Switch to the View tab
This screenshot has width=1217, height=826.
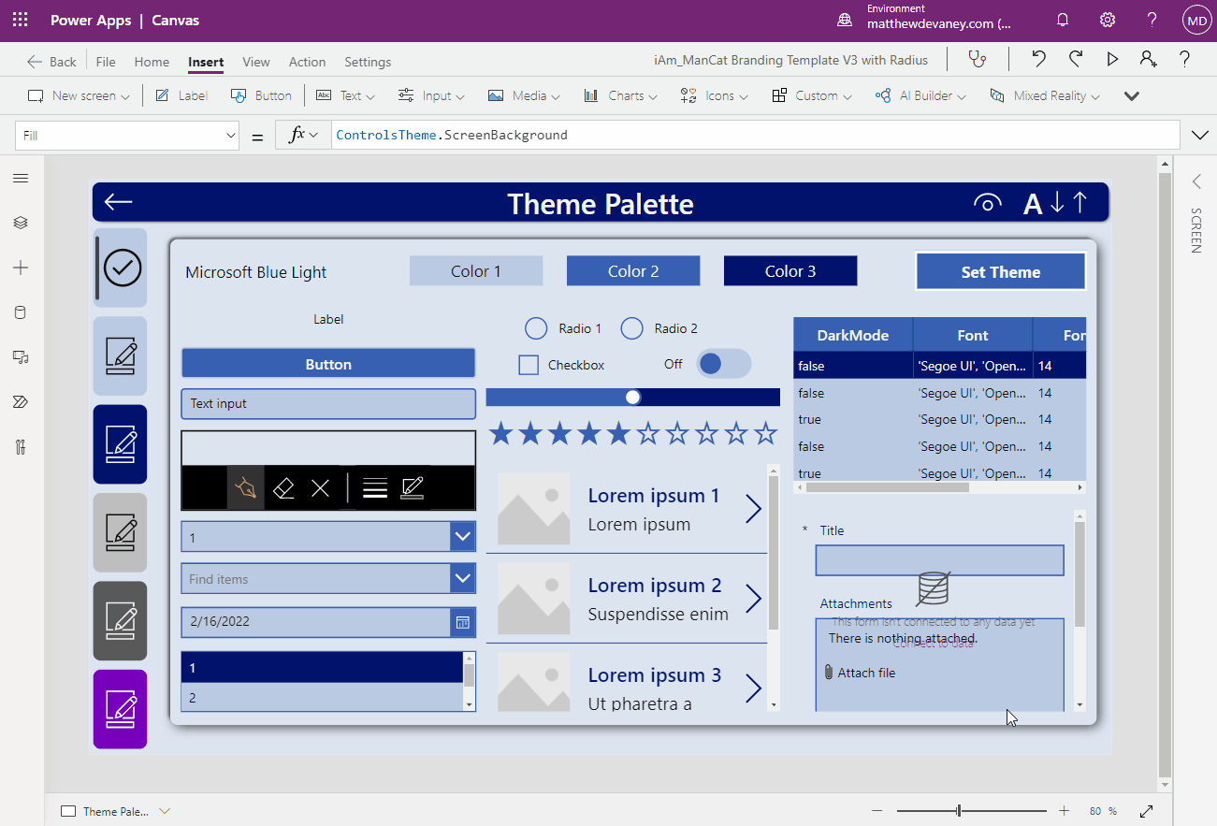(255, 62)
